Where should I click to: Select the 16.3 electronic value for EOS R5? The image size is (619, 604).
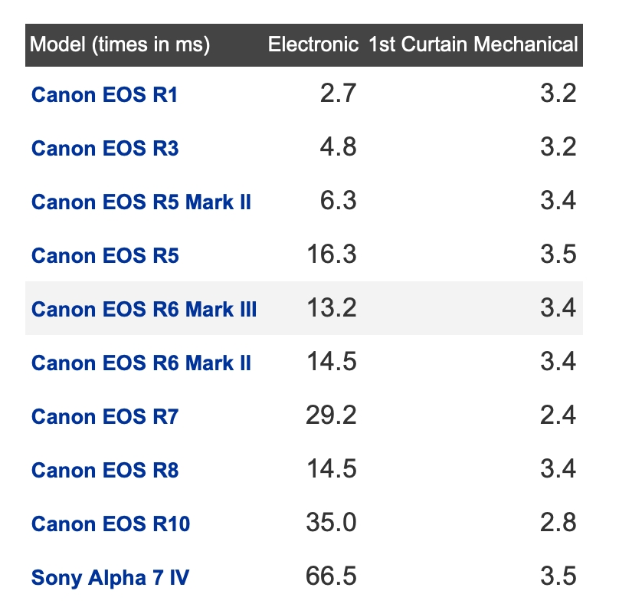332,254
